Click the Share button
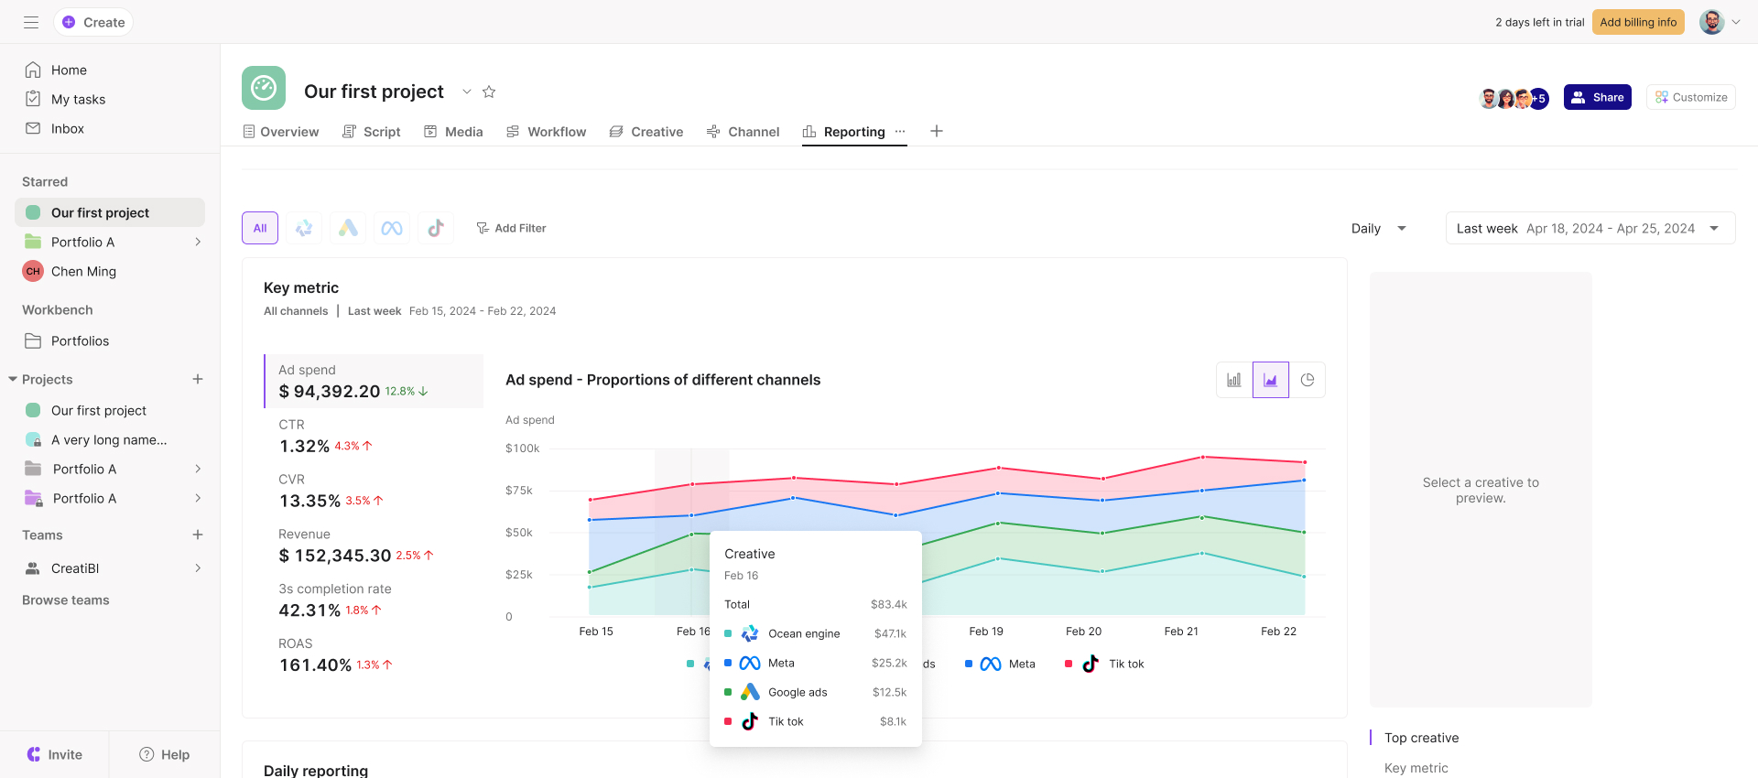The height and width of the screenshot is (778, 1758). [x=1597, y=97]
